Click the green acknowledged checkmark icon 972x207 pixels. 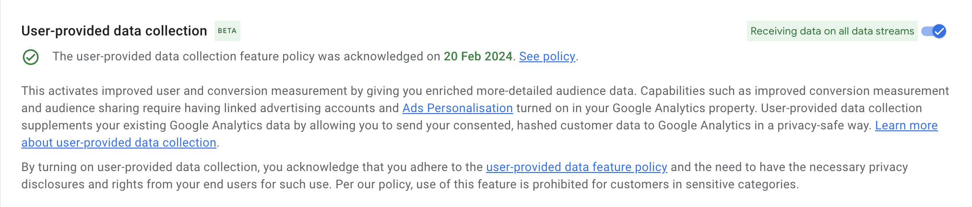pyautogui.click(x=31, y=57)
